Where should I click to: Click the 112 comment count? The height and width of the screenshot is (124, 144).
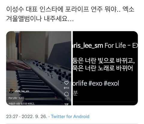click(x=66, y=99)
